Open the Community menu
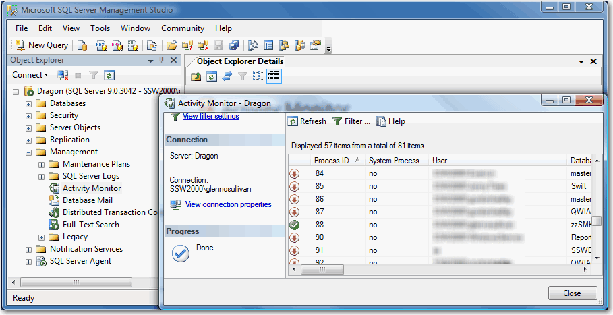 click(x=182, y=28)
